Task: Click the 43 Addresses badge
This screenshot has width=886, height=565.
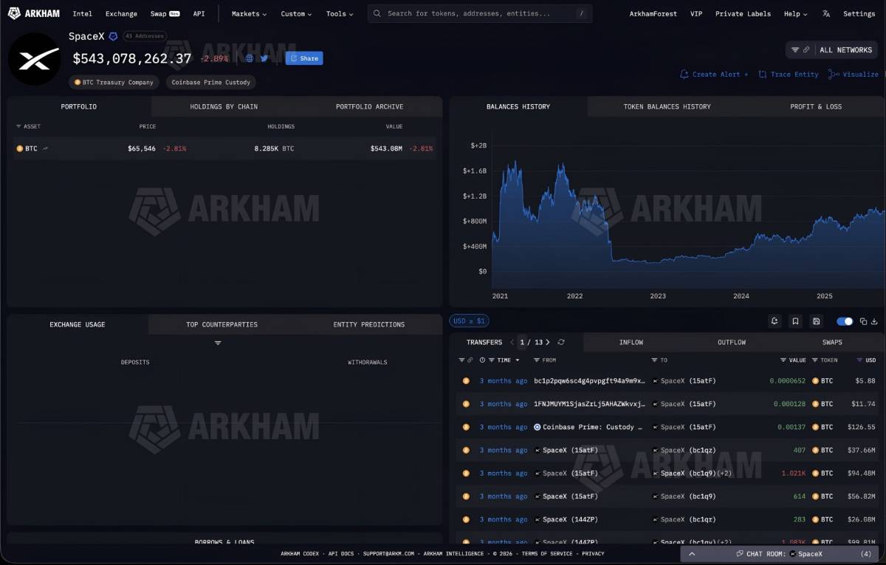Action: [145, 36]
